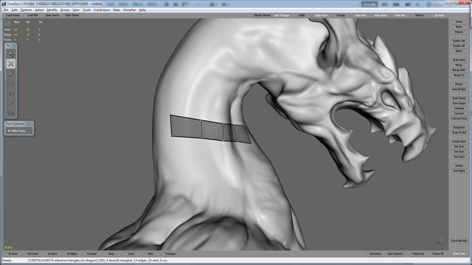Toggle Steady Mouse mode
The height and width of the screenshot is (265, 472).
pyautogui.click(x=262, y=15)
